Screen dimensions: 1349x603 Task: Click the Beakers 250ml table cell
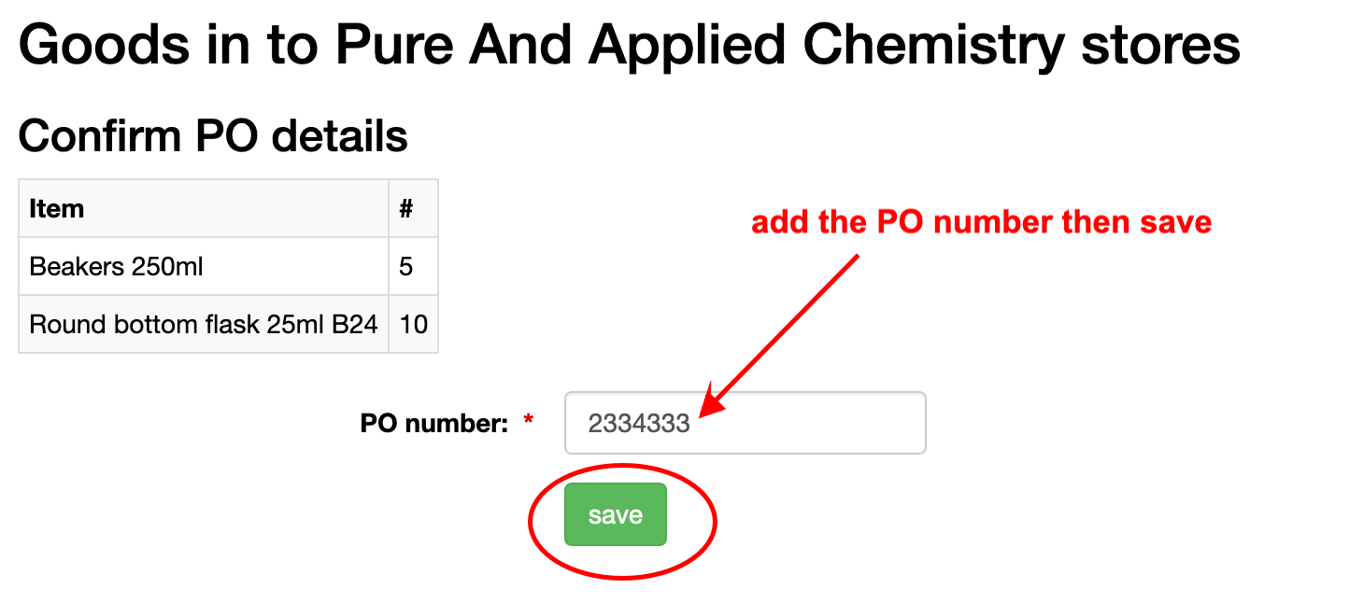116,267
